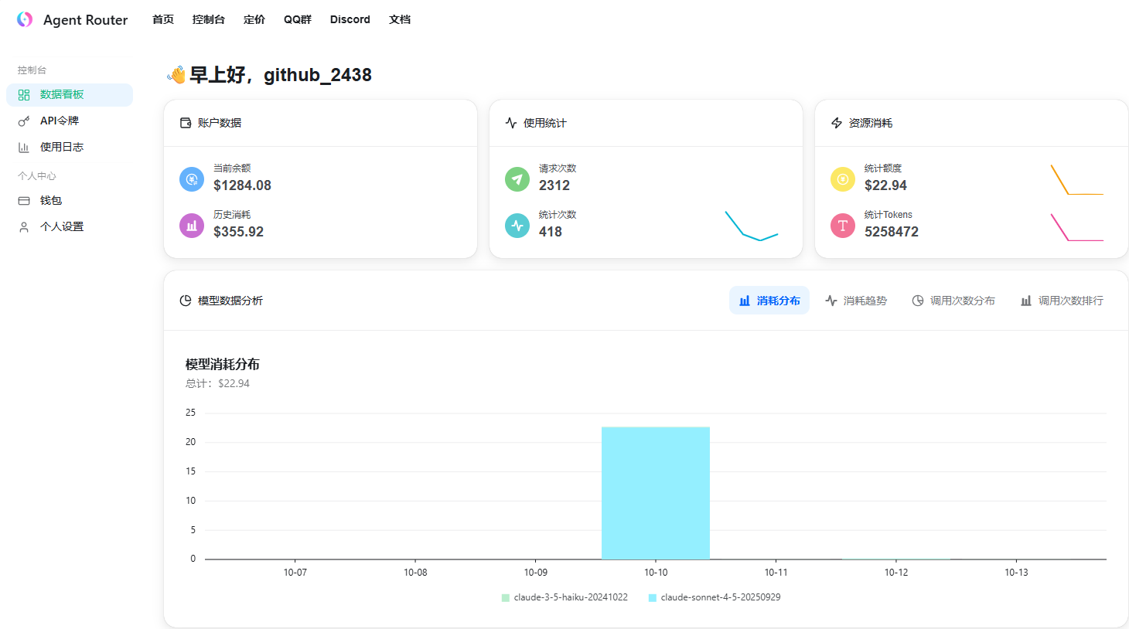Click the 资源消耗 lightning header icon
This screenshot has width=1129, height=629.
point(837,123)
